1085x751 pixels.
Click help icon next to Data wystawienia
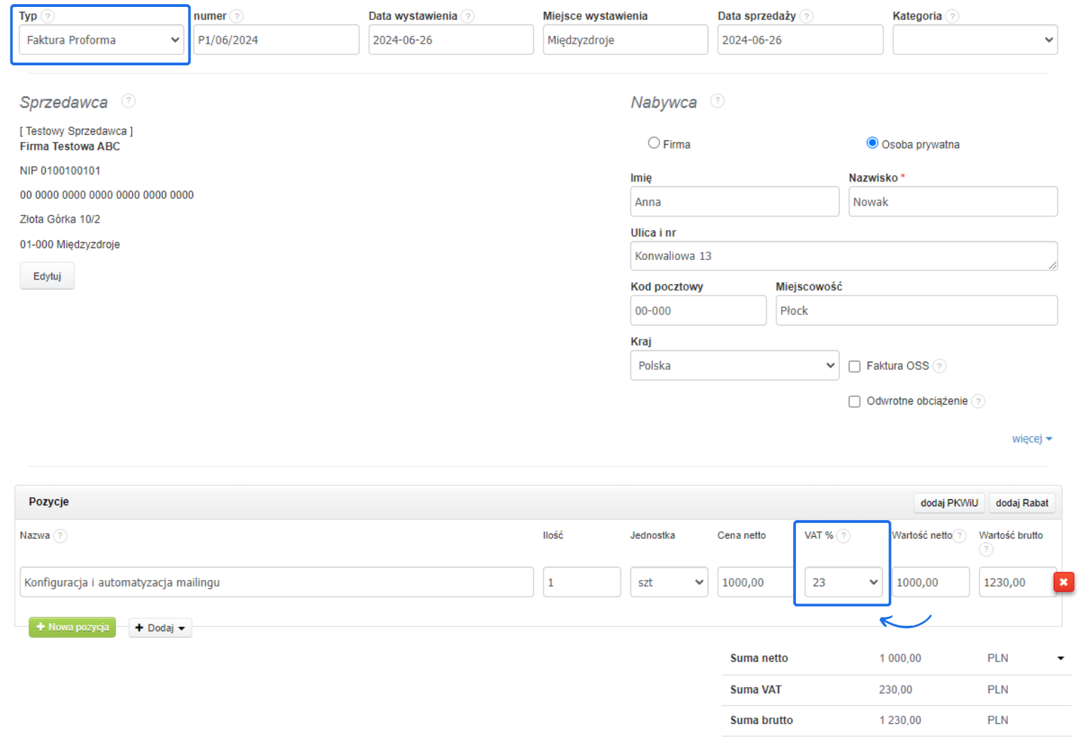tap(467, 16)
